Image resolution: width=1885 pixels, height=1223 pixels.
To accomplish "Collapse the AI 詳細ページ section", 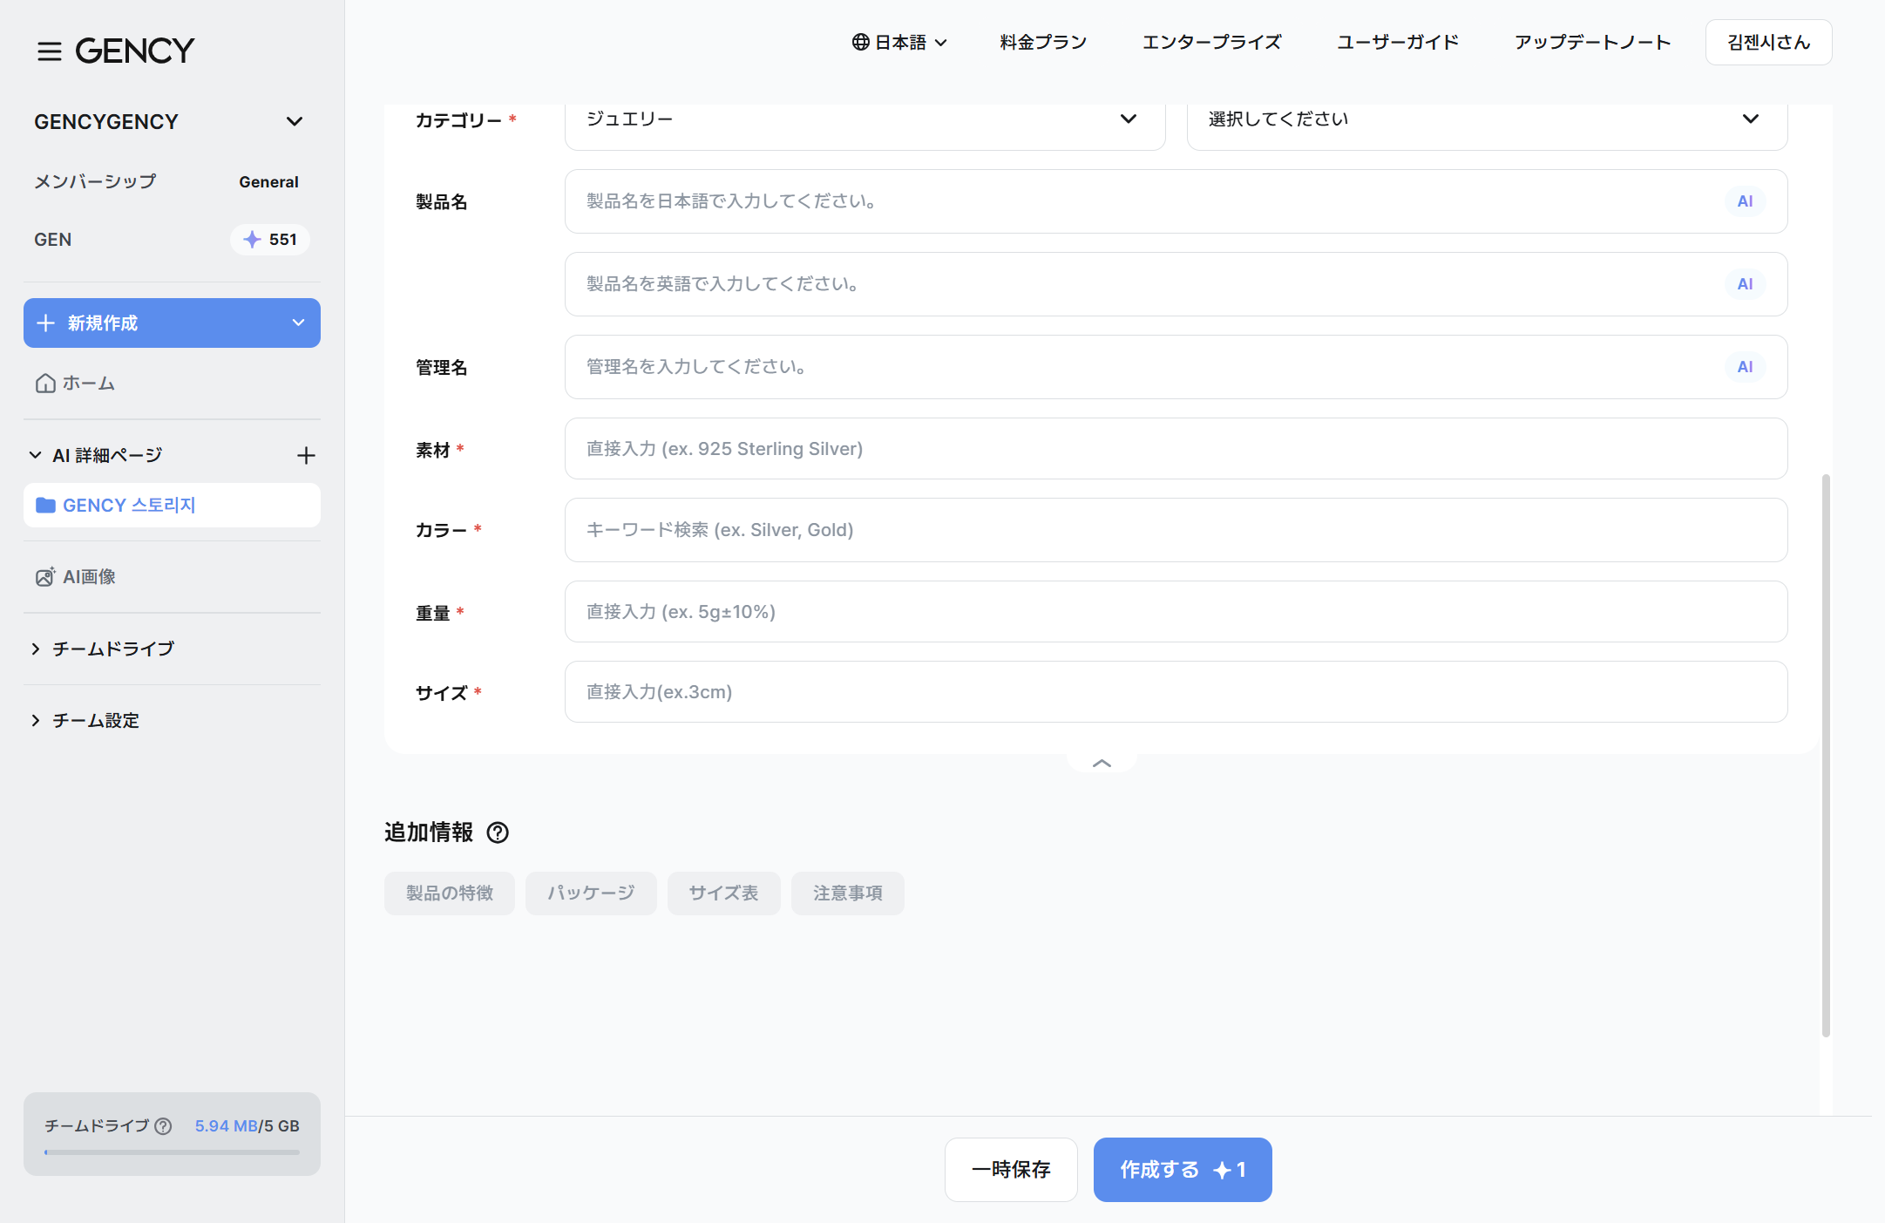I will click(36, 455).
